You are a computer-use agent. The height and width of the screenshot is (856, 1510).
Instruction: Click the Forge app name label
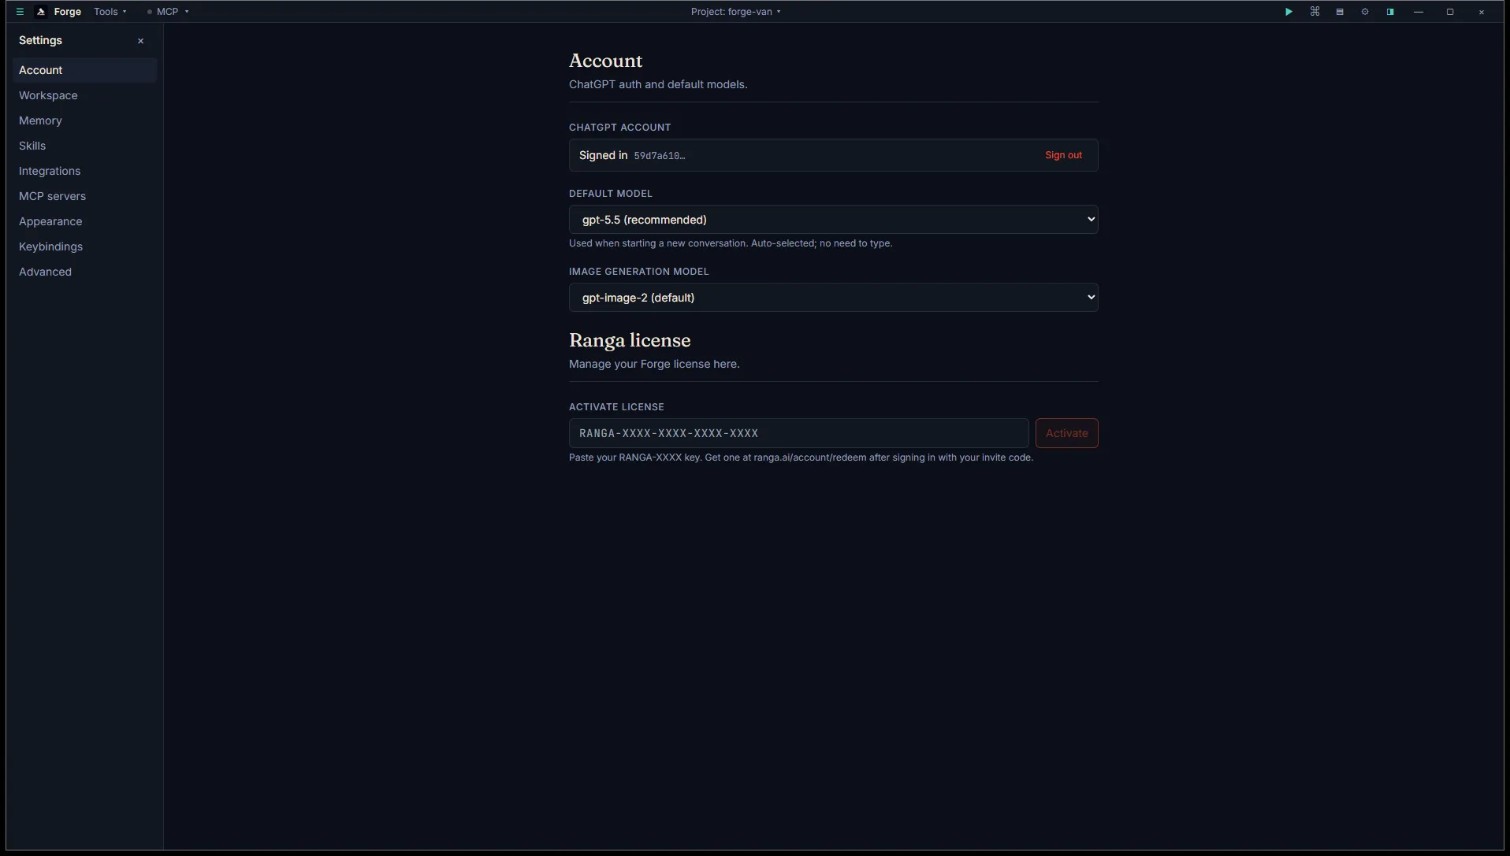click(68, 12)
